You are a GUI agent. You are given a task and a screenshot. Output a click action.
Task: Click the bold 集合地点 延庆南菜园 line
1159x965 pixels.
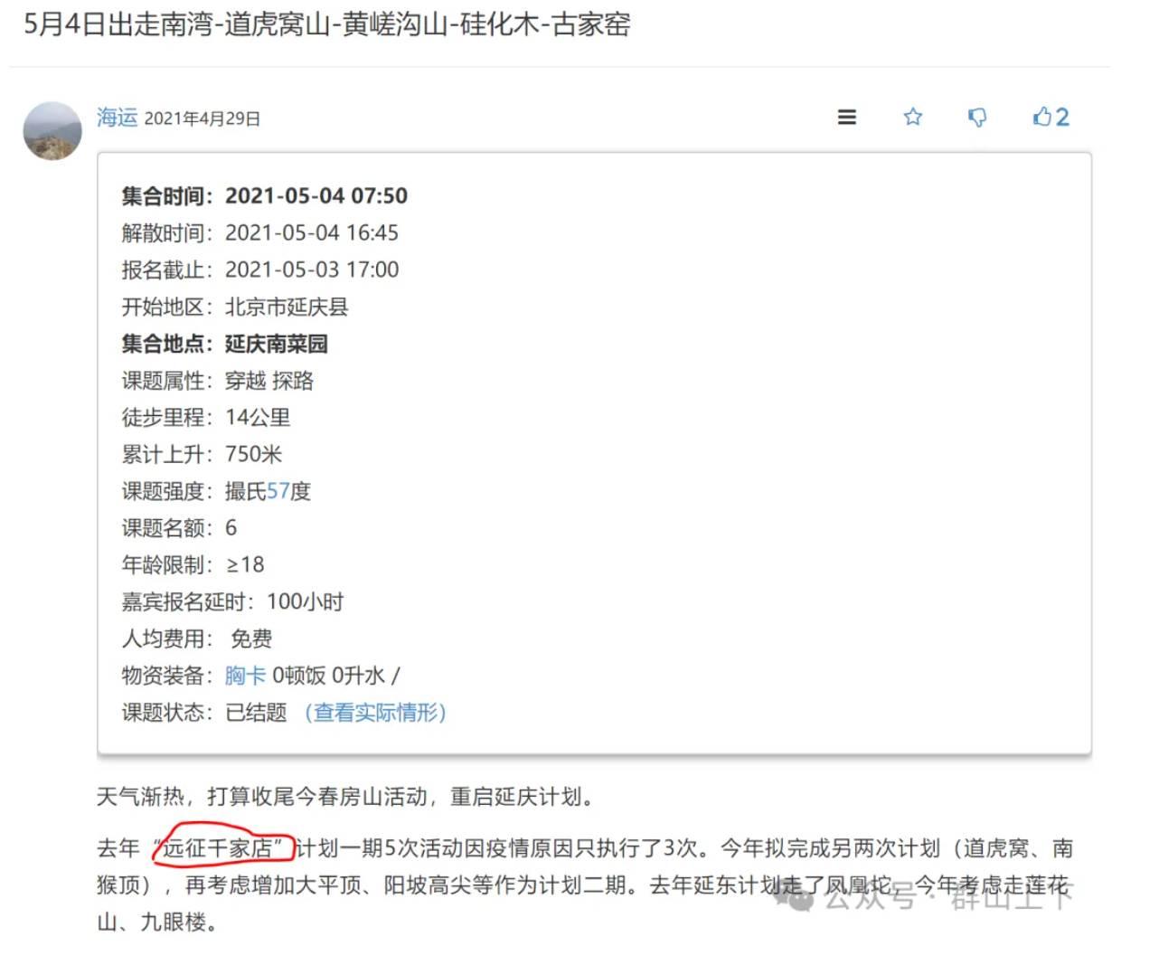tap(224, 344)
